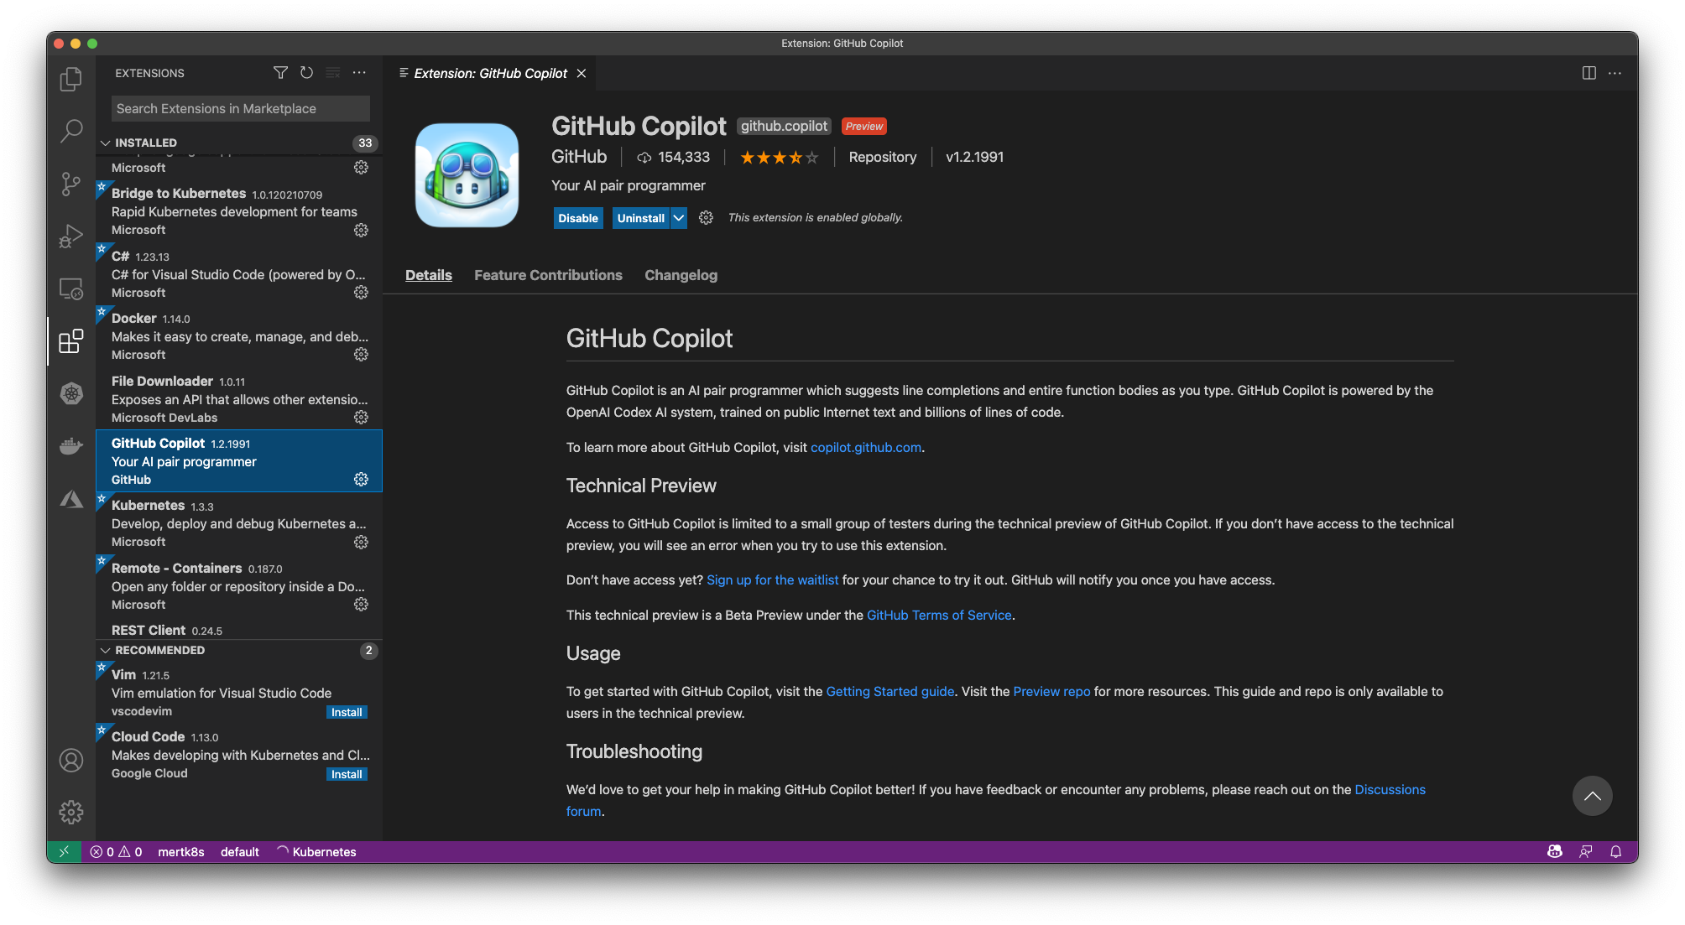The height and width of the screenshot is (925, 1685).
Task: Click manage gear next to Uninstall button
Action: click(x=706, y=217)
